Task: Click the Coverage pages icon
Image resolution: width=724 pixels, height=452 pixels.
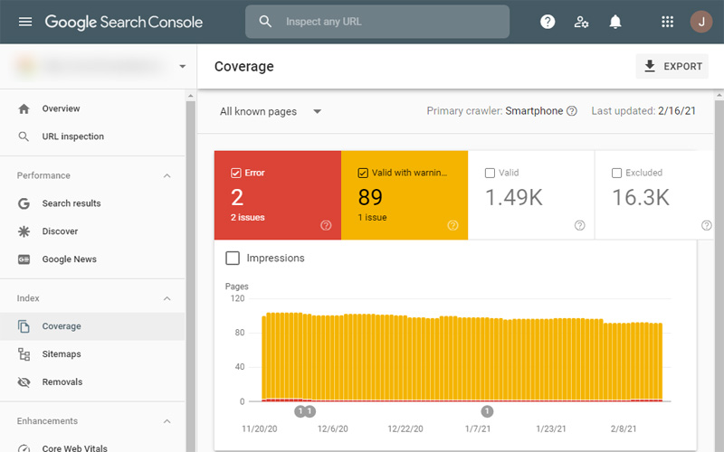Action: coord(24,326)
